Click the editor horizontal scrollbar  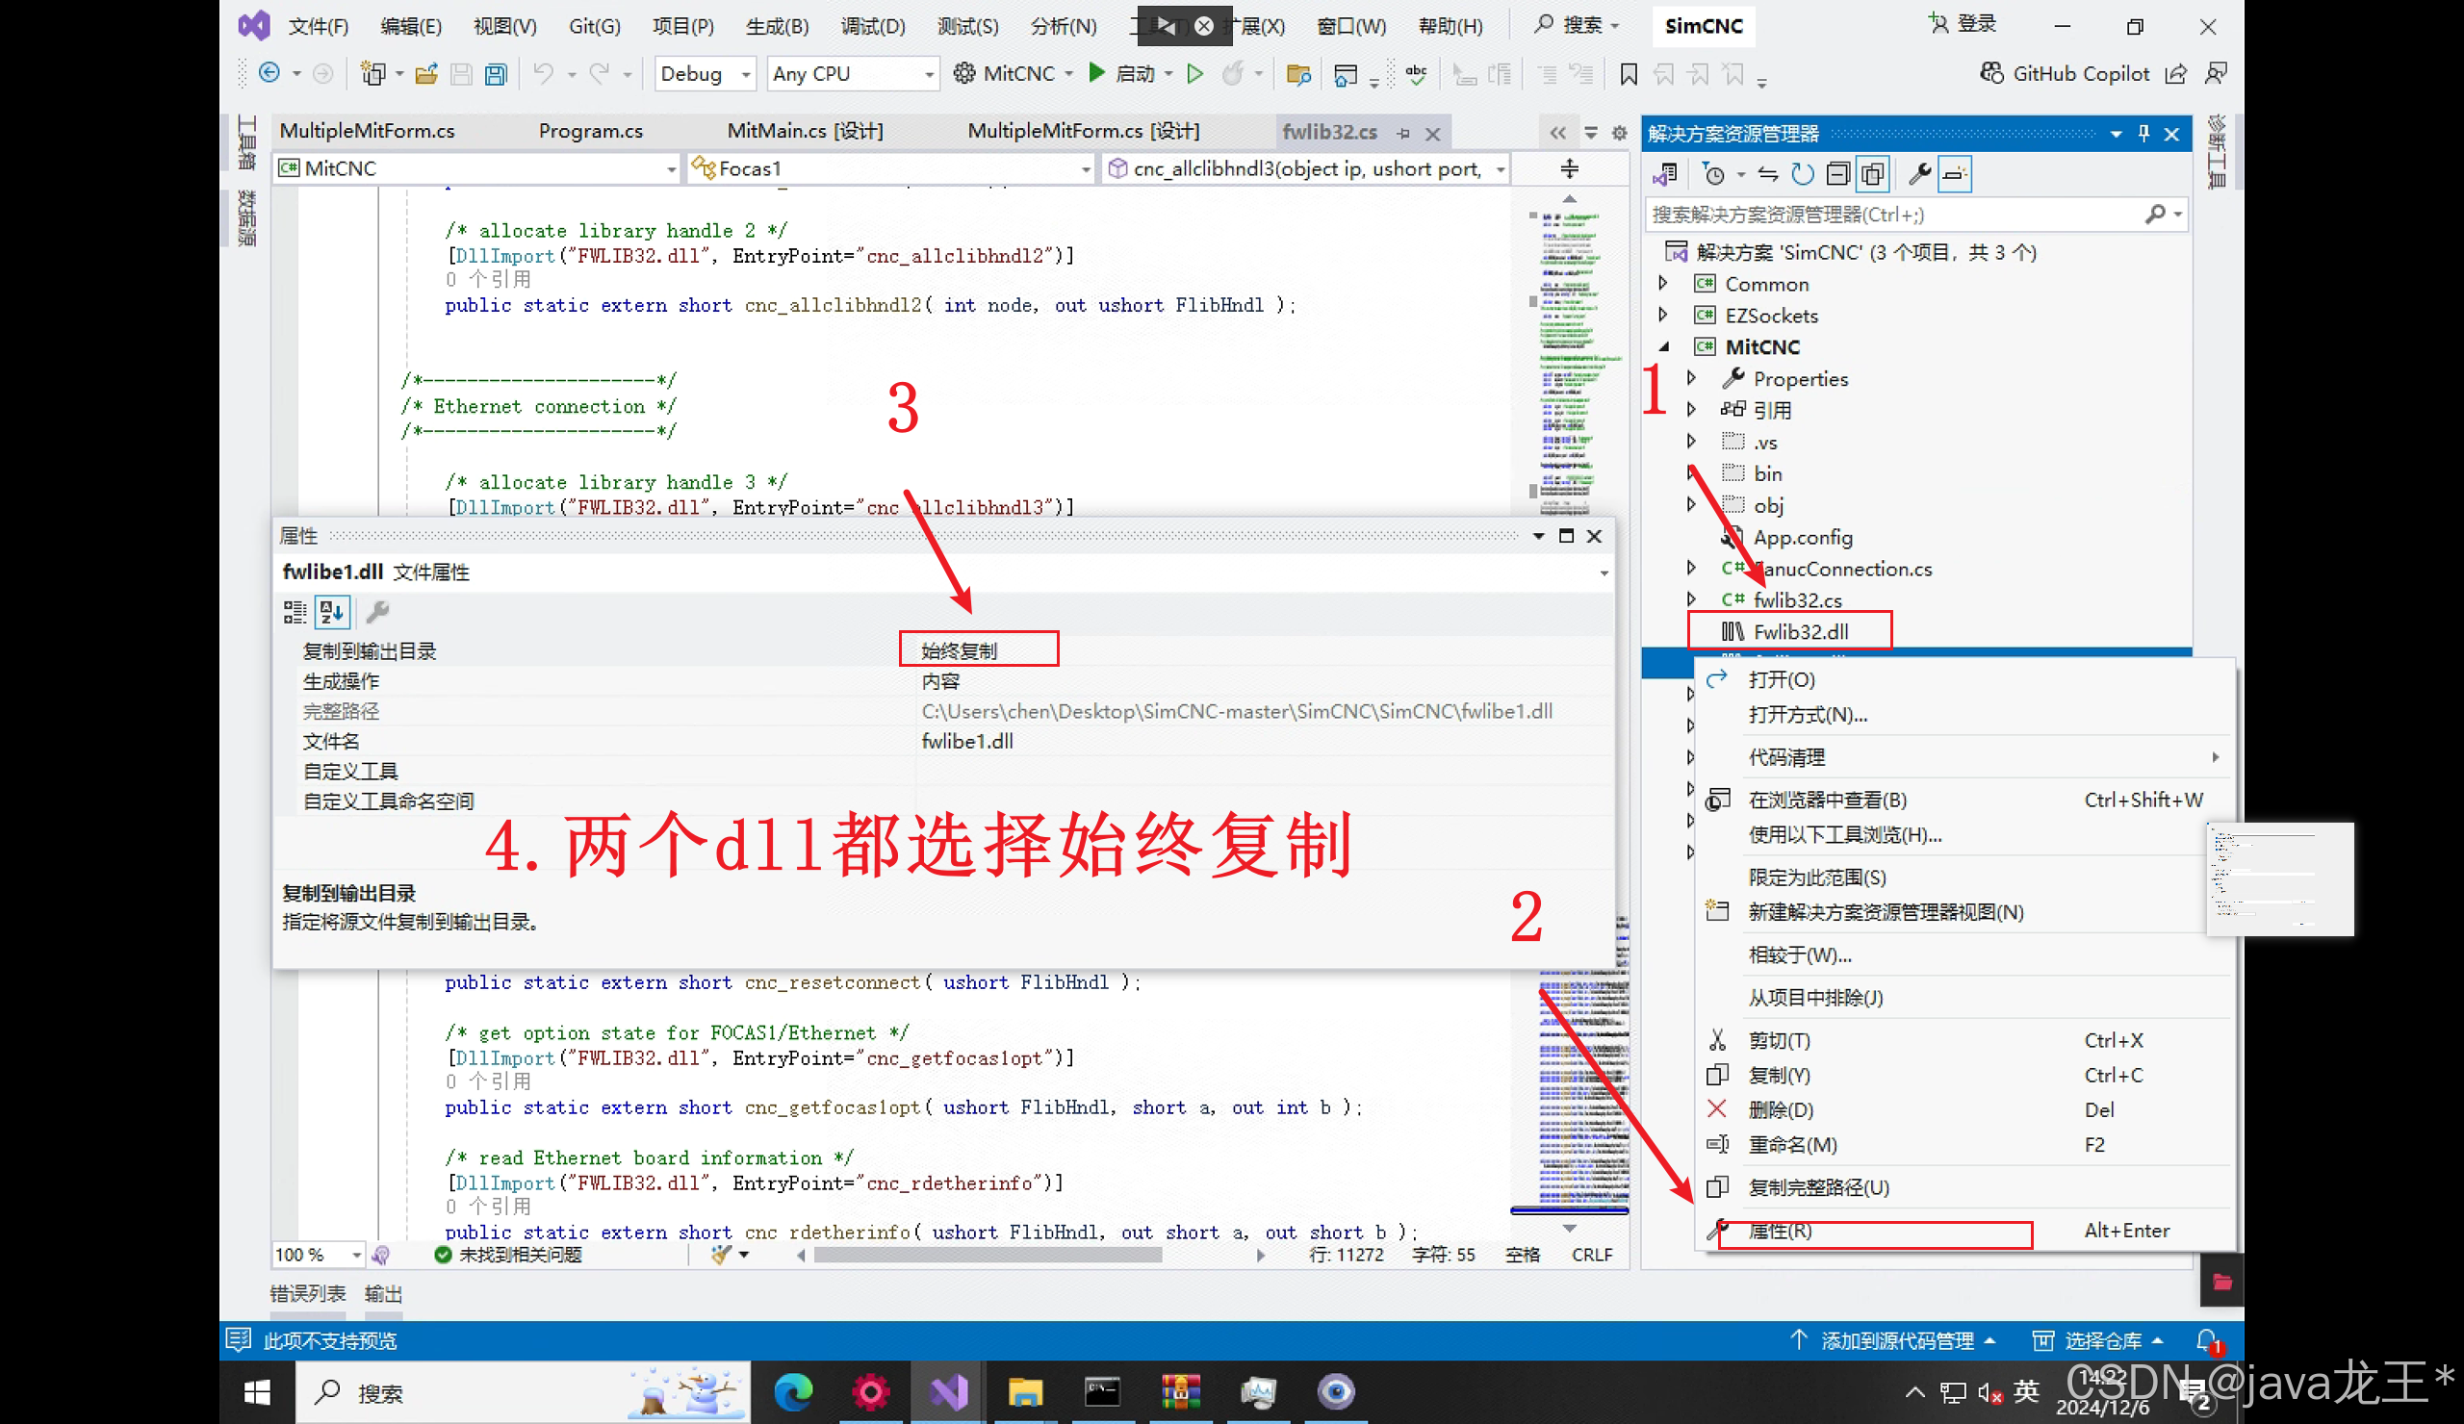tap(988, 1255)
